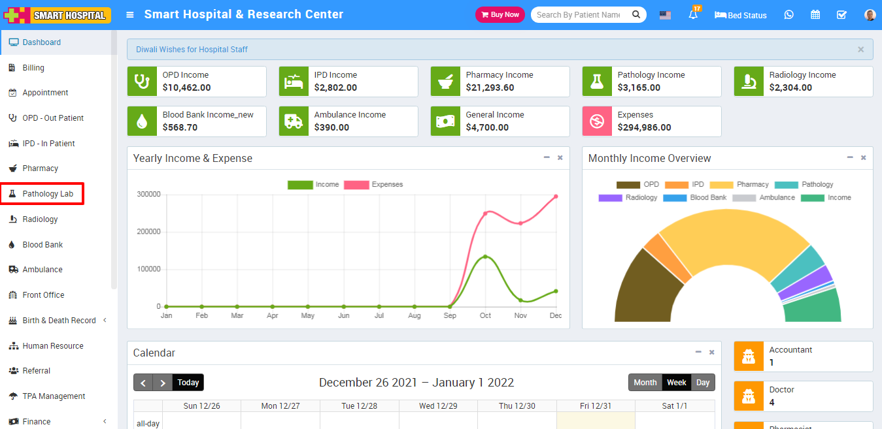Click the user profile avatar
The width and height of the screenshot is (882, 429).
click(x=869, y=15)
